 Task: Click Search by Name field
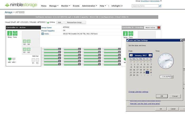145,6
